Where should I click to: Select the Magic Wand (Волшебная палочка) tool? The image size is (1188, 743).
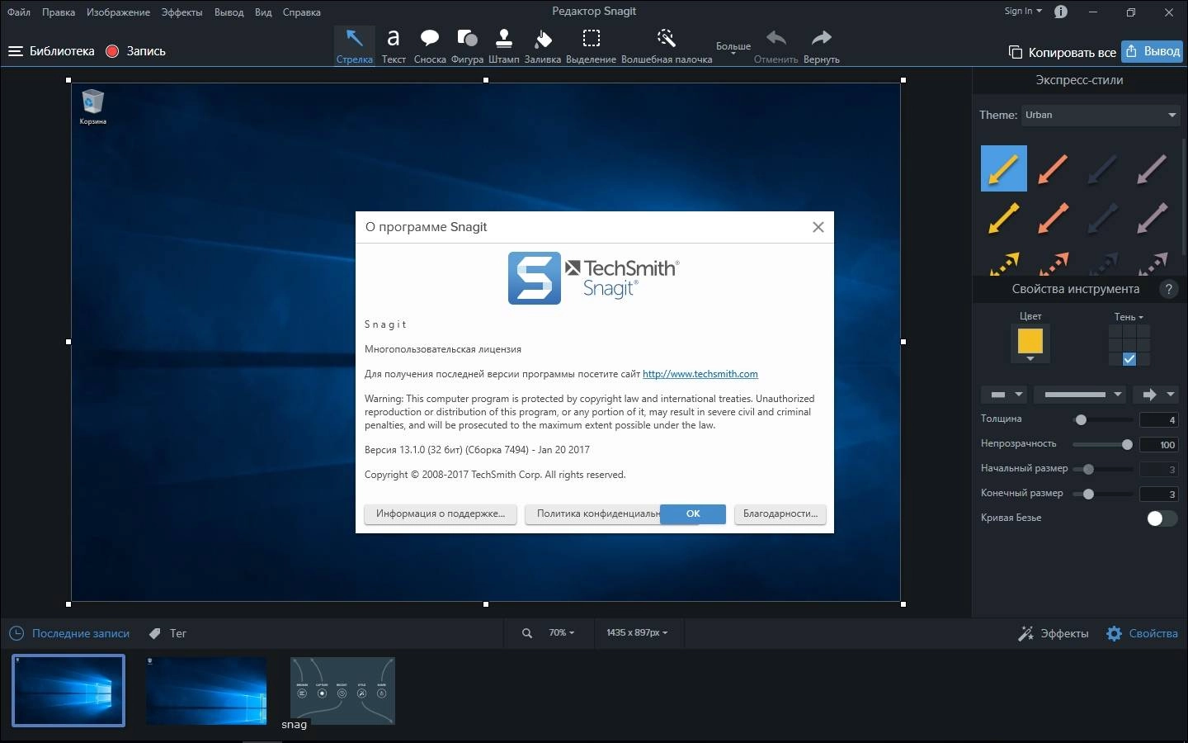667,45
